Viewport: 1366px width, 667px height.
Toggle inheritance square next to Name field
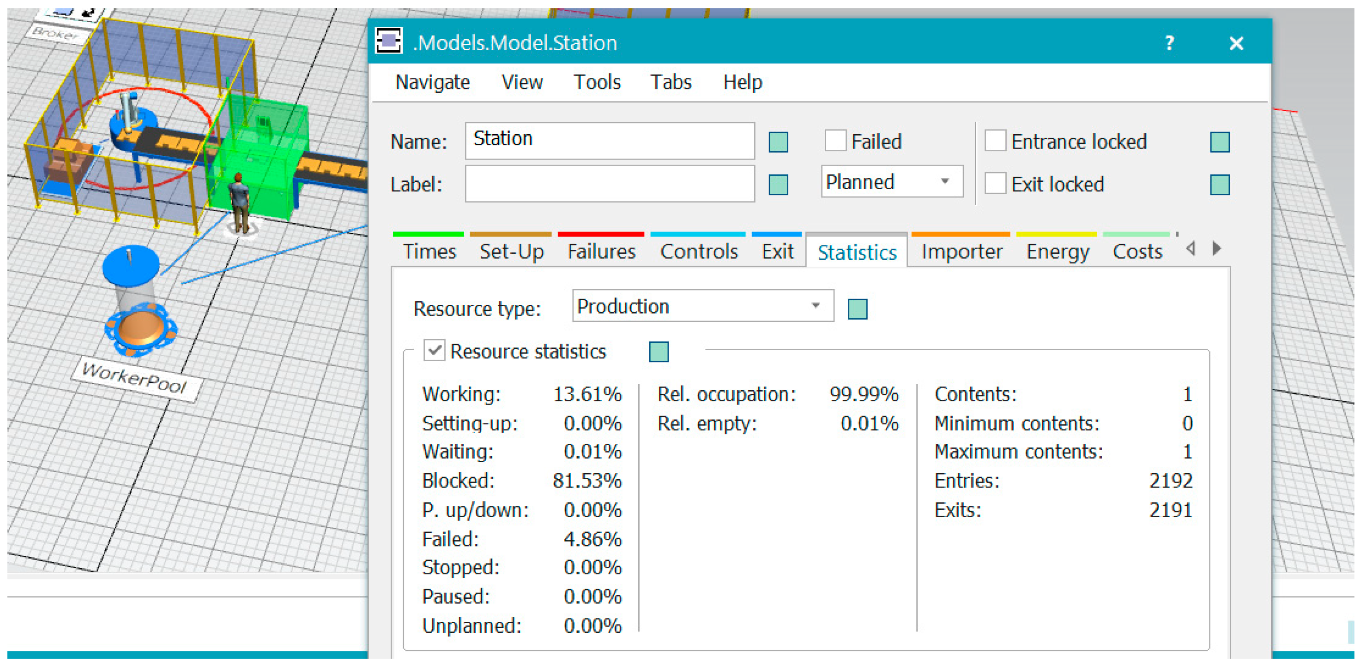pos(778,142)
